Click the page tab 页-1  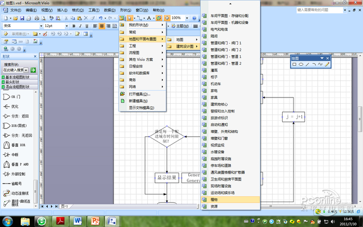pyautogui.click(x=65, y=206)
